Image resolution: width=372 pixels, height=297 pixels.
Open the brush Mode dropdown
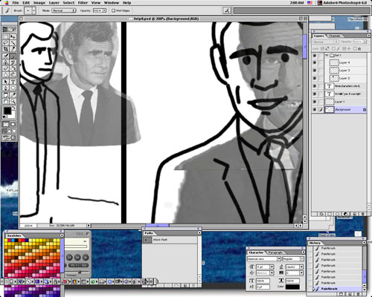tap(64, 10)
